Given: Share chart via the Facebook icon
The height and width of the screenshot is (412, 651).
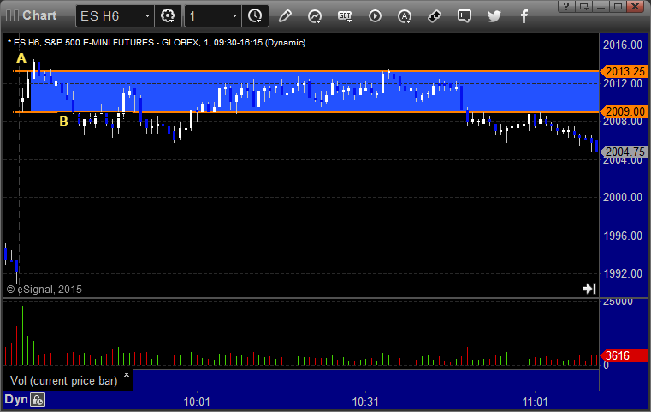Looking at the screenshot, I should pyautogui.click(x=524, y=16).
